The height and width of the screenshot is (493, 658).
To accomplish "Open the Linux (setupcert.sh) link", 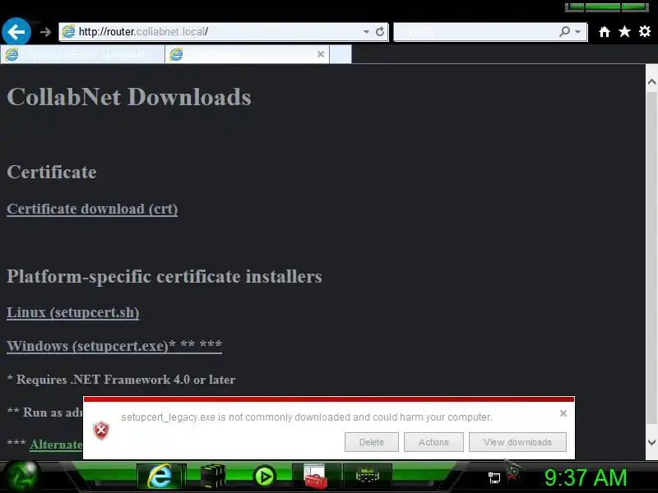I will tap(73, 312).
